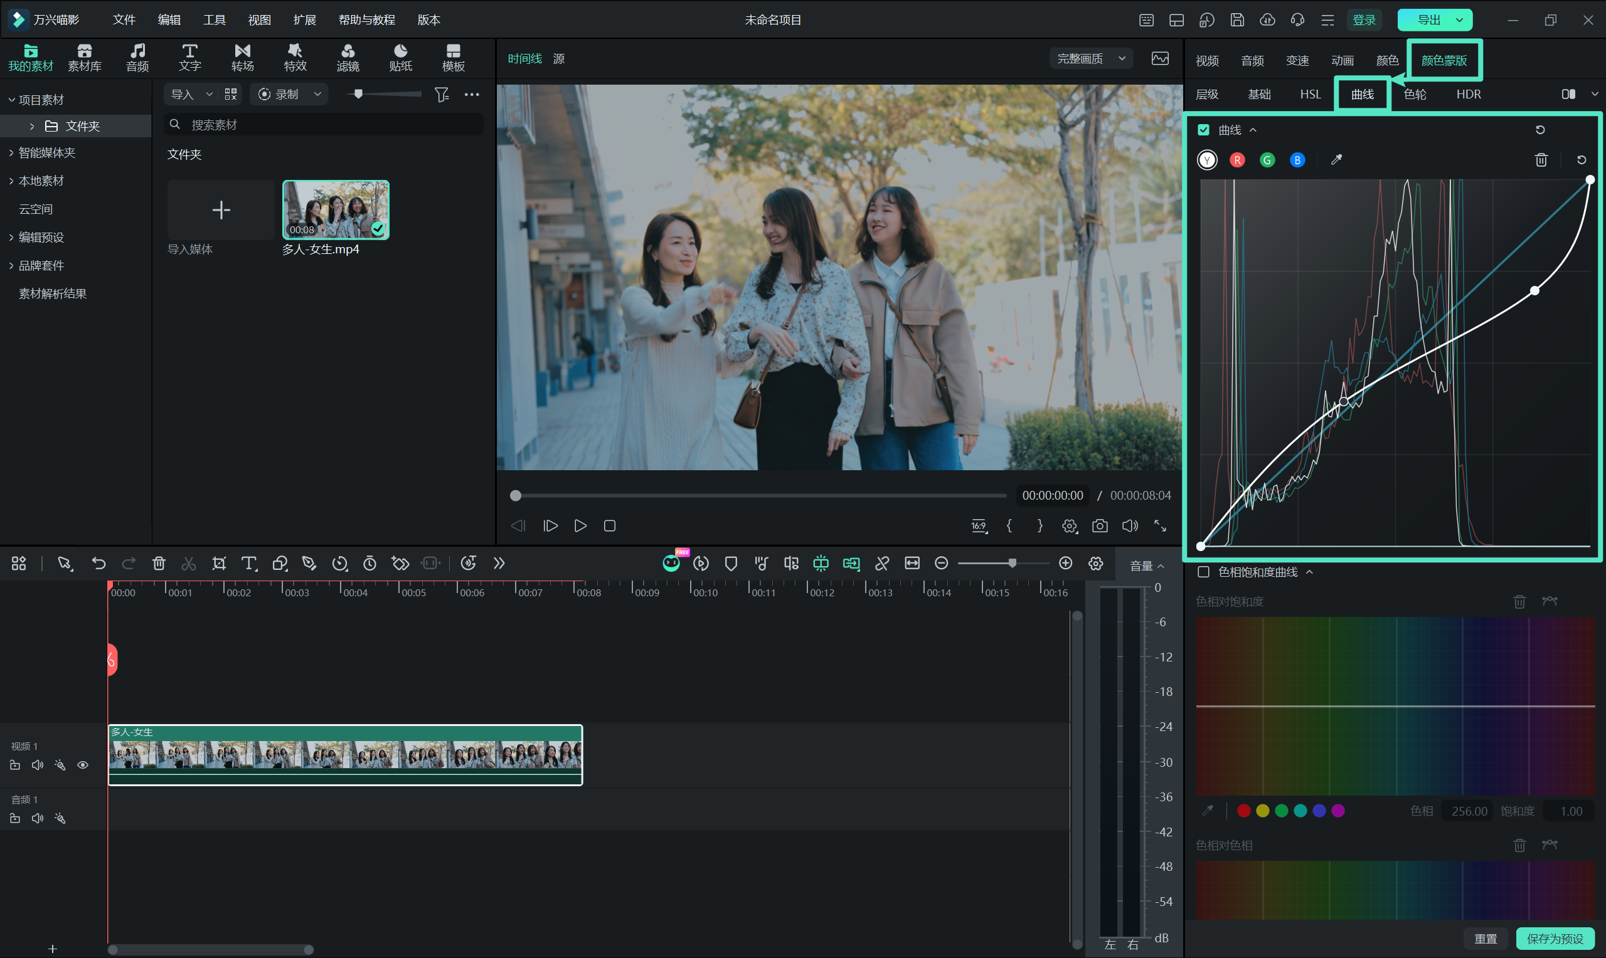Viewport: 1606px width, 958px height.
Task: Toggle visibility eye on 视频 1 track
Action: pos(83,765)
